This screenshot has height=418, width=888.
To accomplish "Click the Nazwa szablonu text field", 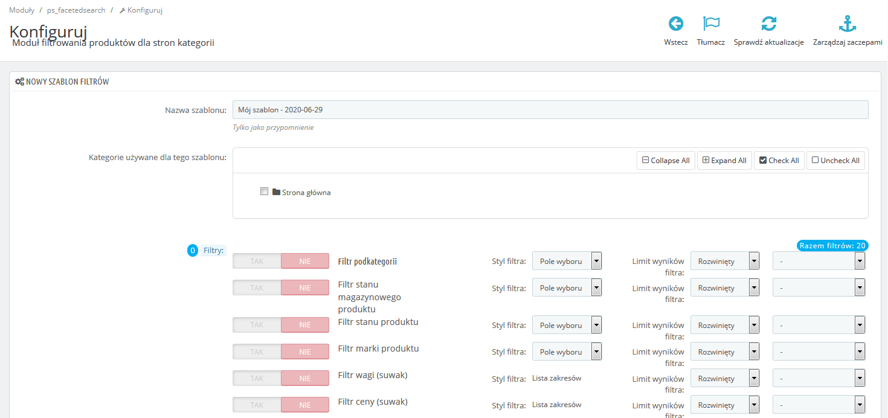I will click(x=550, y=110).
